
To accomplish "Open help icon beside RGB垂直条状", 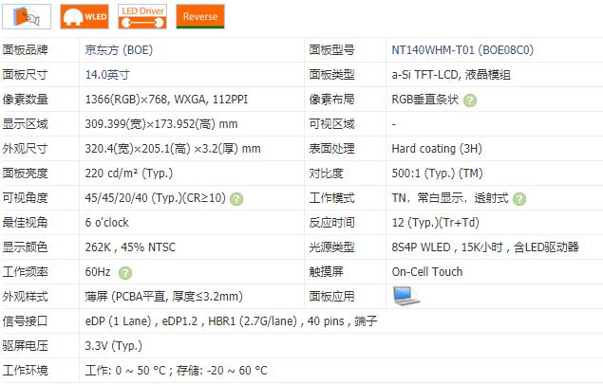I will pos(470,101).
